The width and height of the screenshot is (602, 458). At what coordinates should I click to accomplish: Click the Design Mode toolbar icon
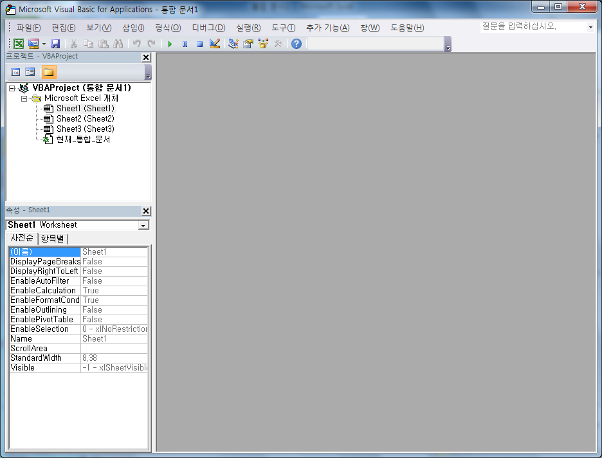[215, 44]
